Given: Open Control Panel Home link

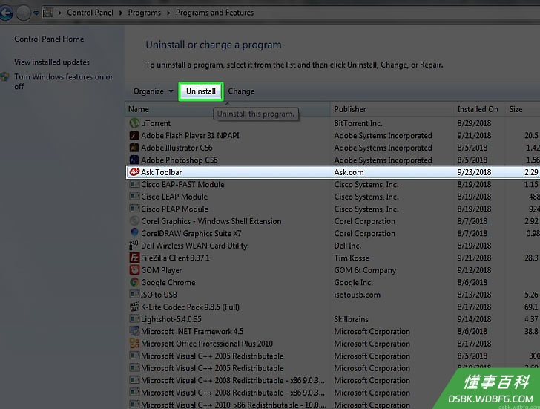Looking at the screenshot, I should (x=49, y=39).
